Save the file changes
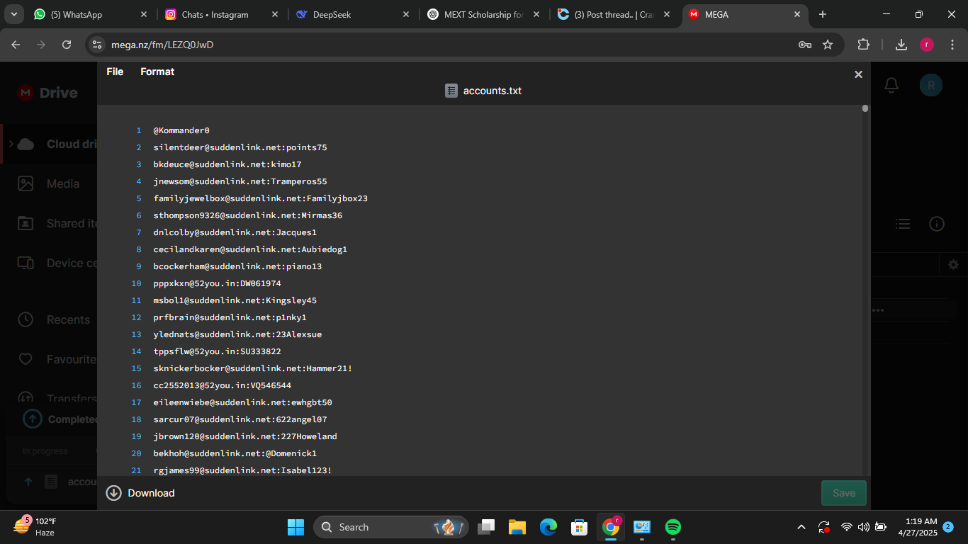This screenshot has height=544, width=968. [843, 493]
